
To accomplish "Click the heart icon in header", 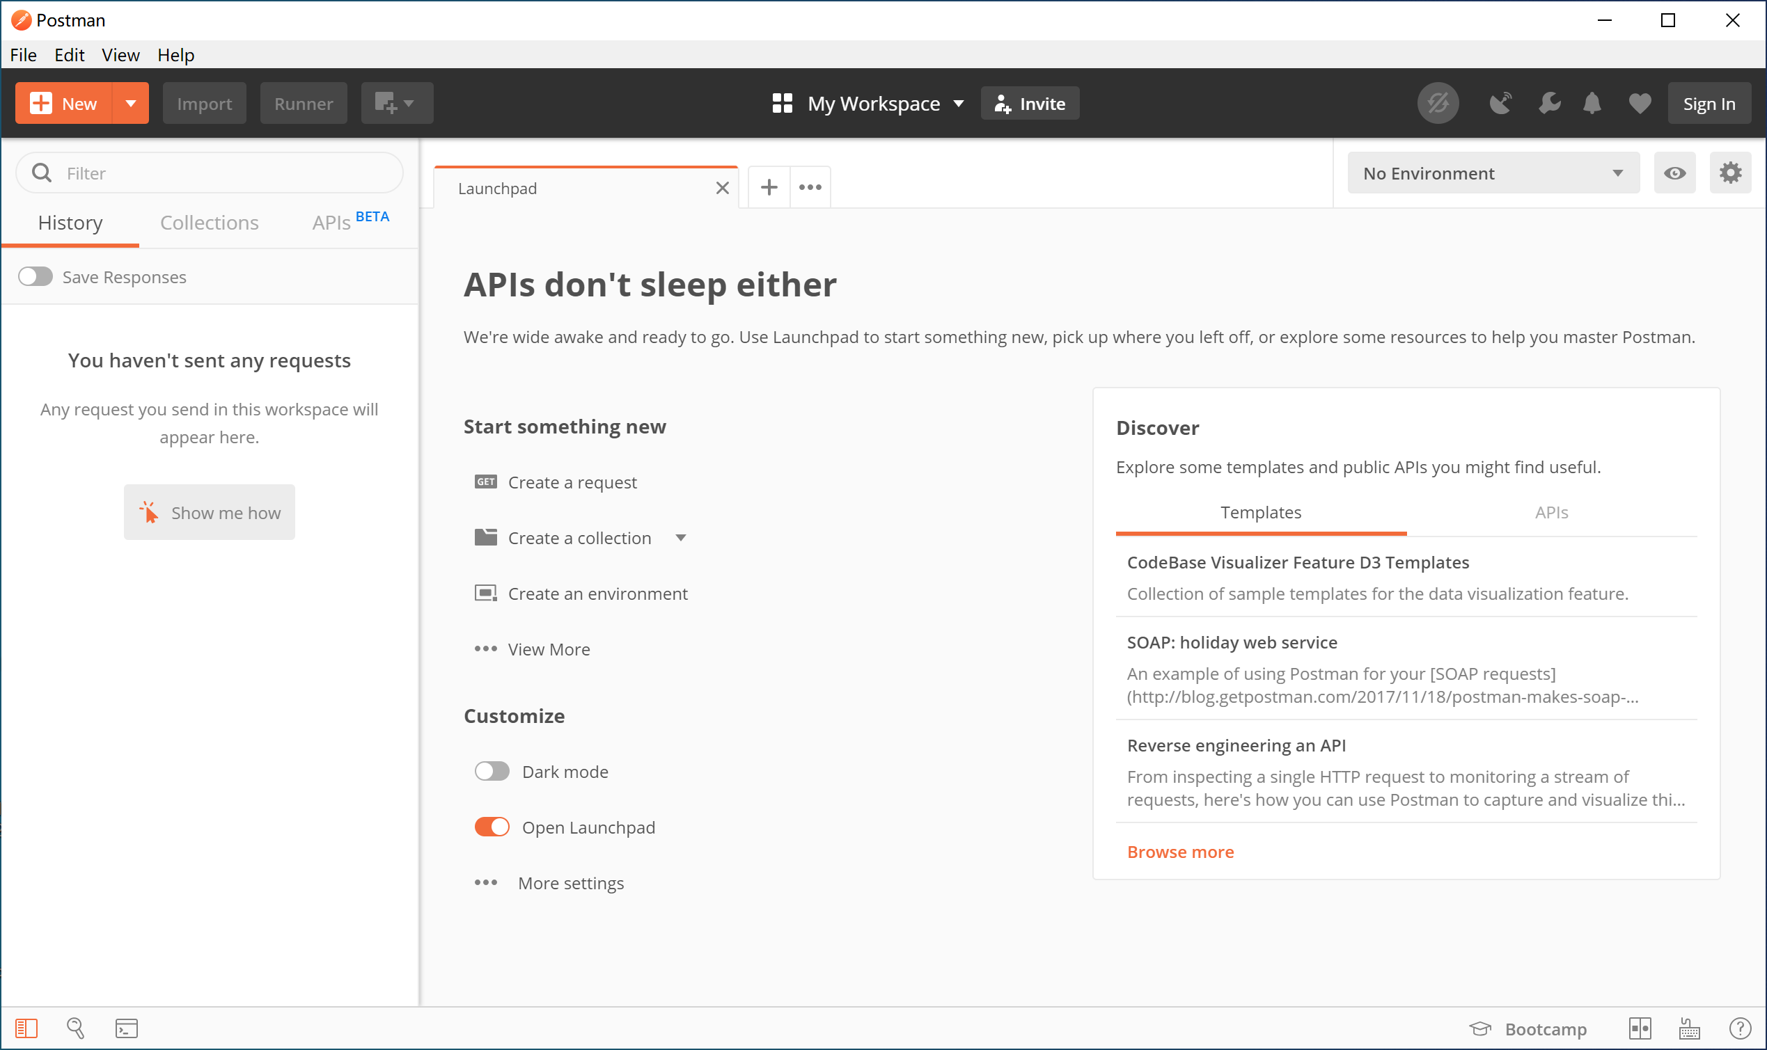I will (1639, 103).
